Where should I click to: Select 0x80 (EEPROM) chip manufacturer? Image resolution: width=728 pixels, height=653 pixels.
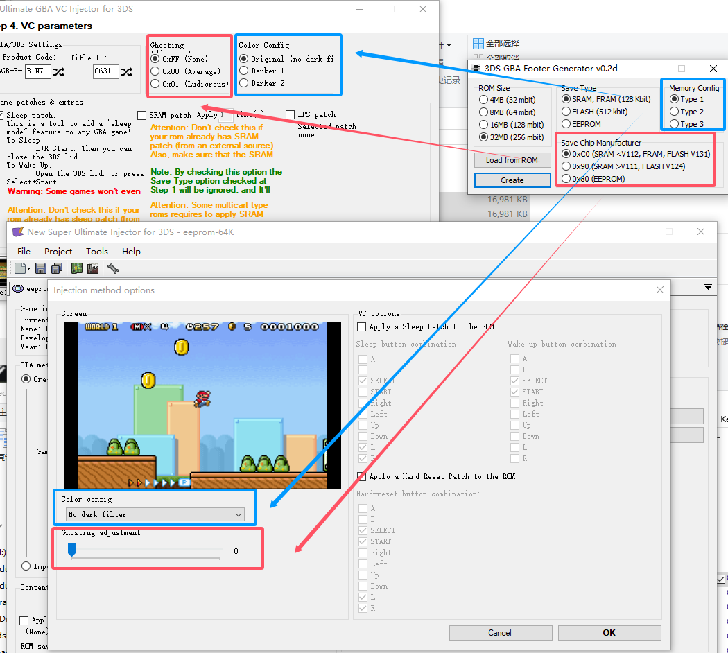click(566, 179)
